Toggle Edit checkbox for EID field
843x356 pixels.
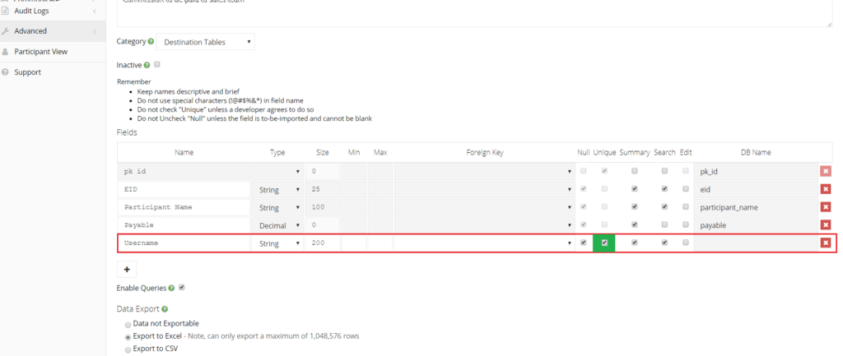click(x=686, y=189)
